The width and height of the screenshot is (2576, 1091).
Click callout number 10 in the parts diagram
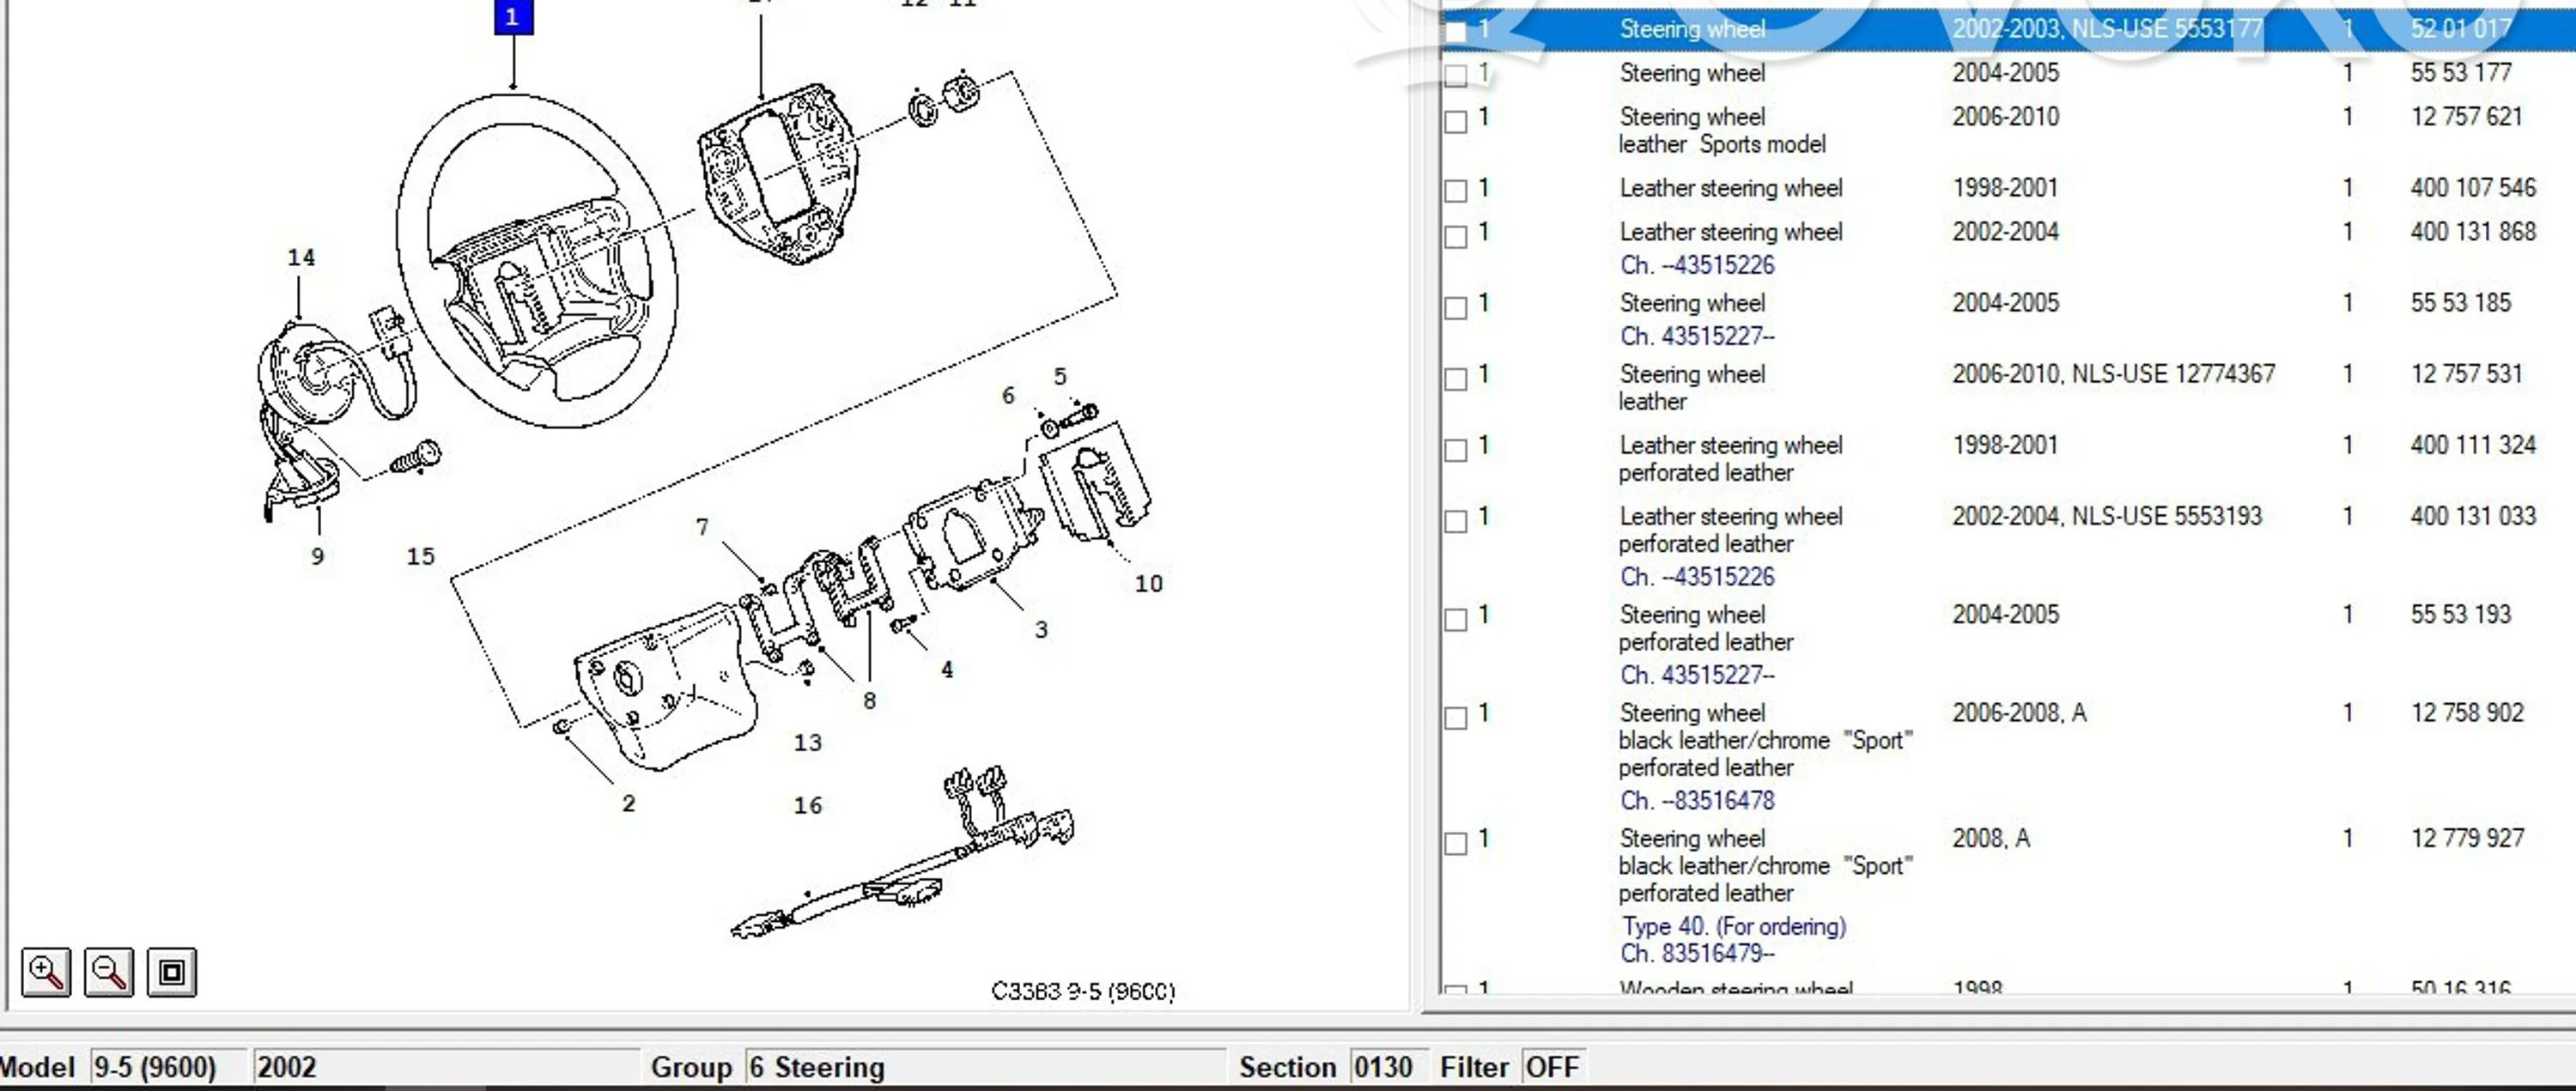tap(1148, 584)
